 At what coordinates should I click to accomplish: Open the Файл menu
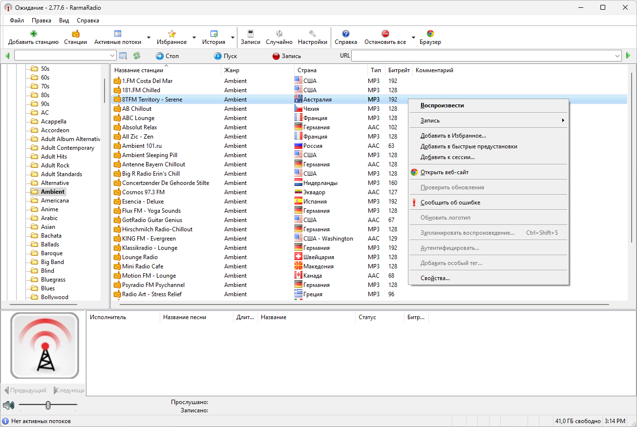click(17, 20)
